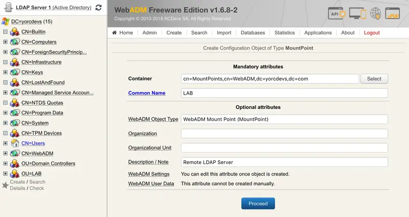
Task: Open the WebADM Object Type link
Action: (x=153, y=119)
